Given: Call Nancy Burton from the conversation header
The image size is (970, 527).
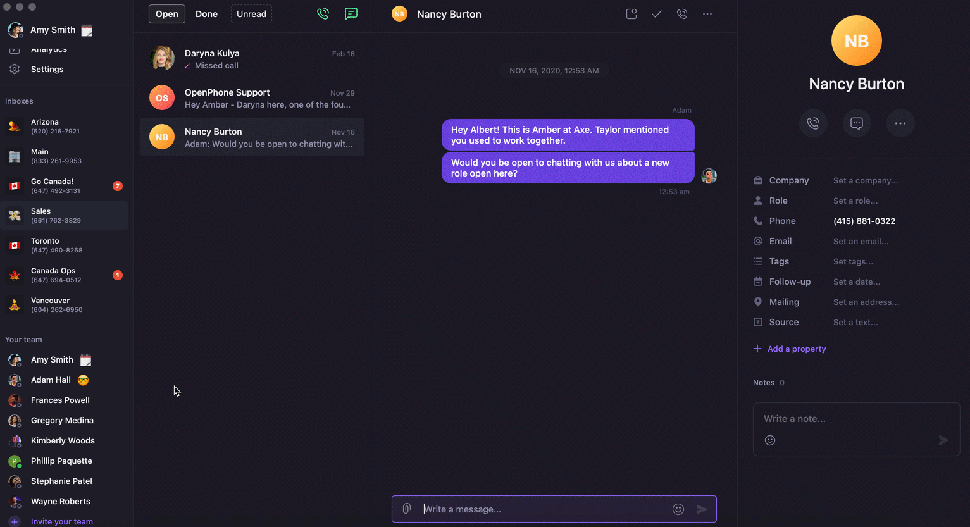Looking at the screenshot, I should (681, 13).
